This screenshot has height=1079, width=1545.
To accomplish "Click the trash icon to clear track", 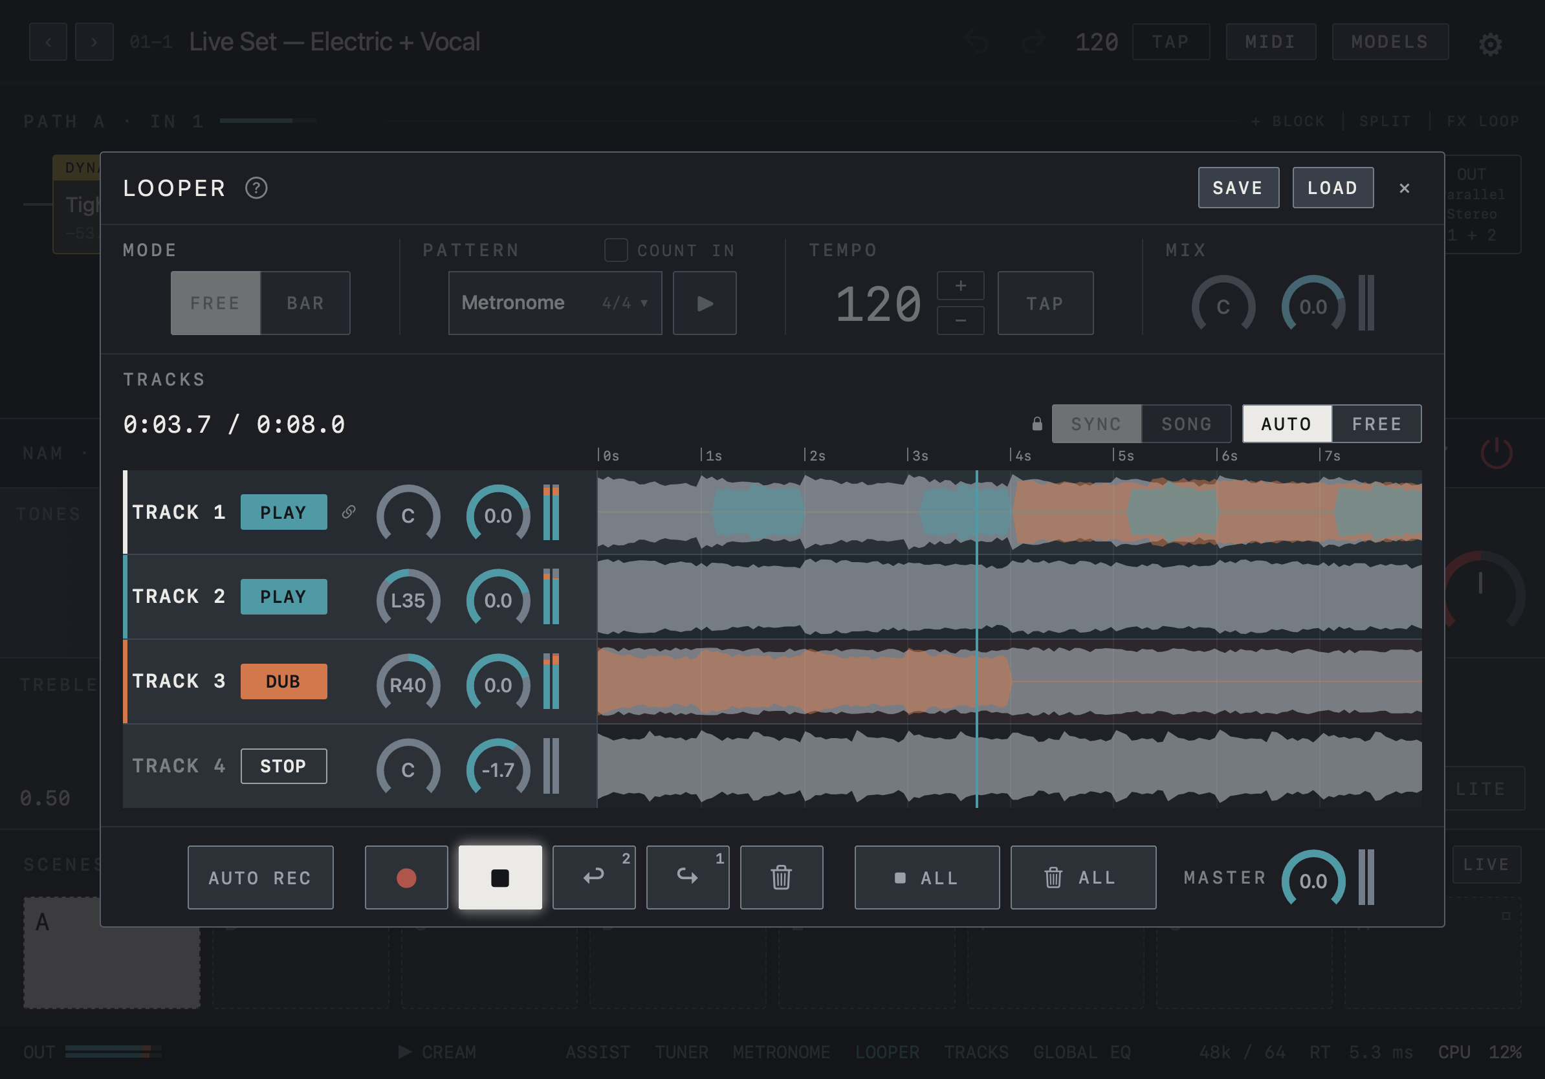I will 782,877.
